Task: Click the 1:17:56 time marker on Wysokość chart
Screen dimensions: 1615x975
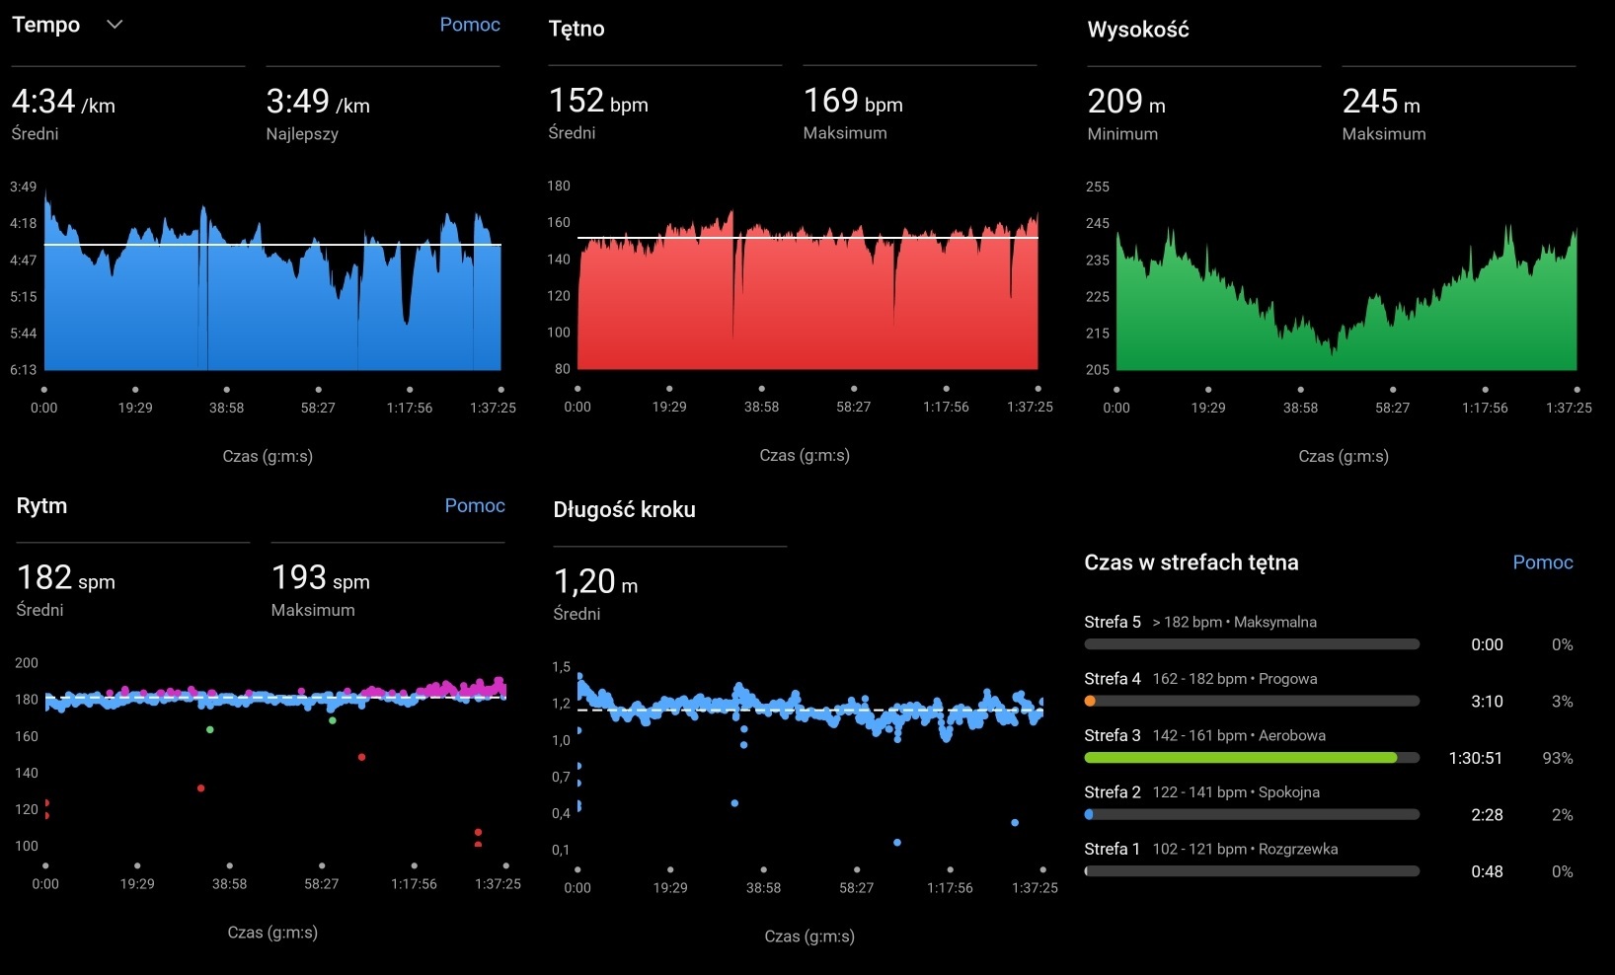Action: pyautogui.click(x=1485, y=408)
